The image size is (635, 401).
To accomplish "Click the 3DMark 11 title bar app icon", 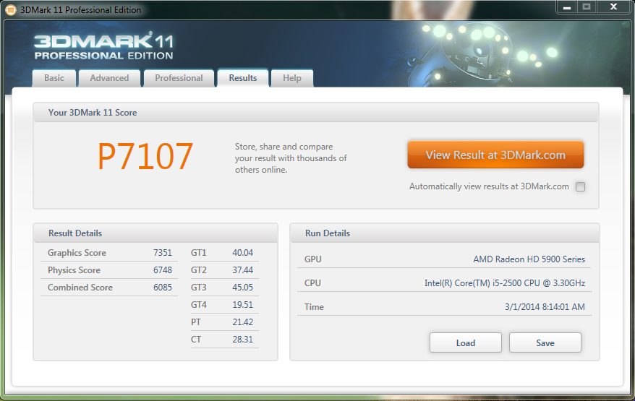I will pos(11,9).
